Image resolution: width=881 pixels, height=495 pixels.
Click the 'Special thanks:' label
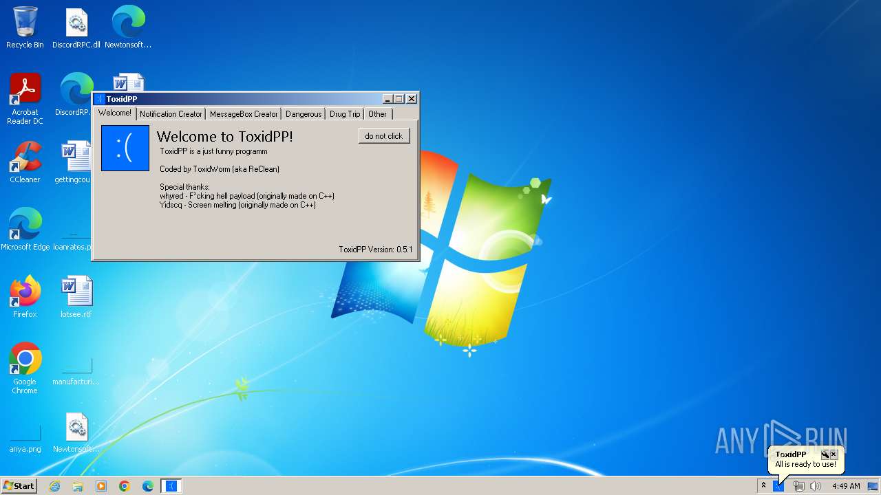pos(185,187)
